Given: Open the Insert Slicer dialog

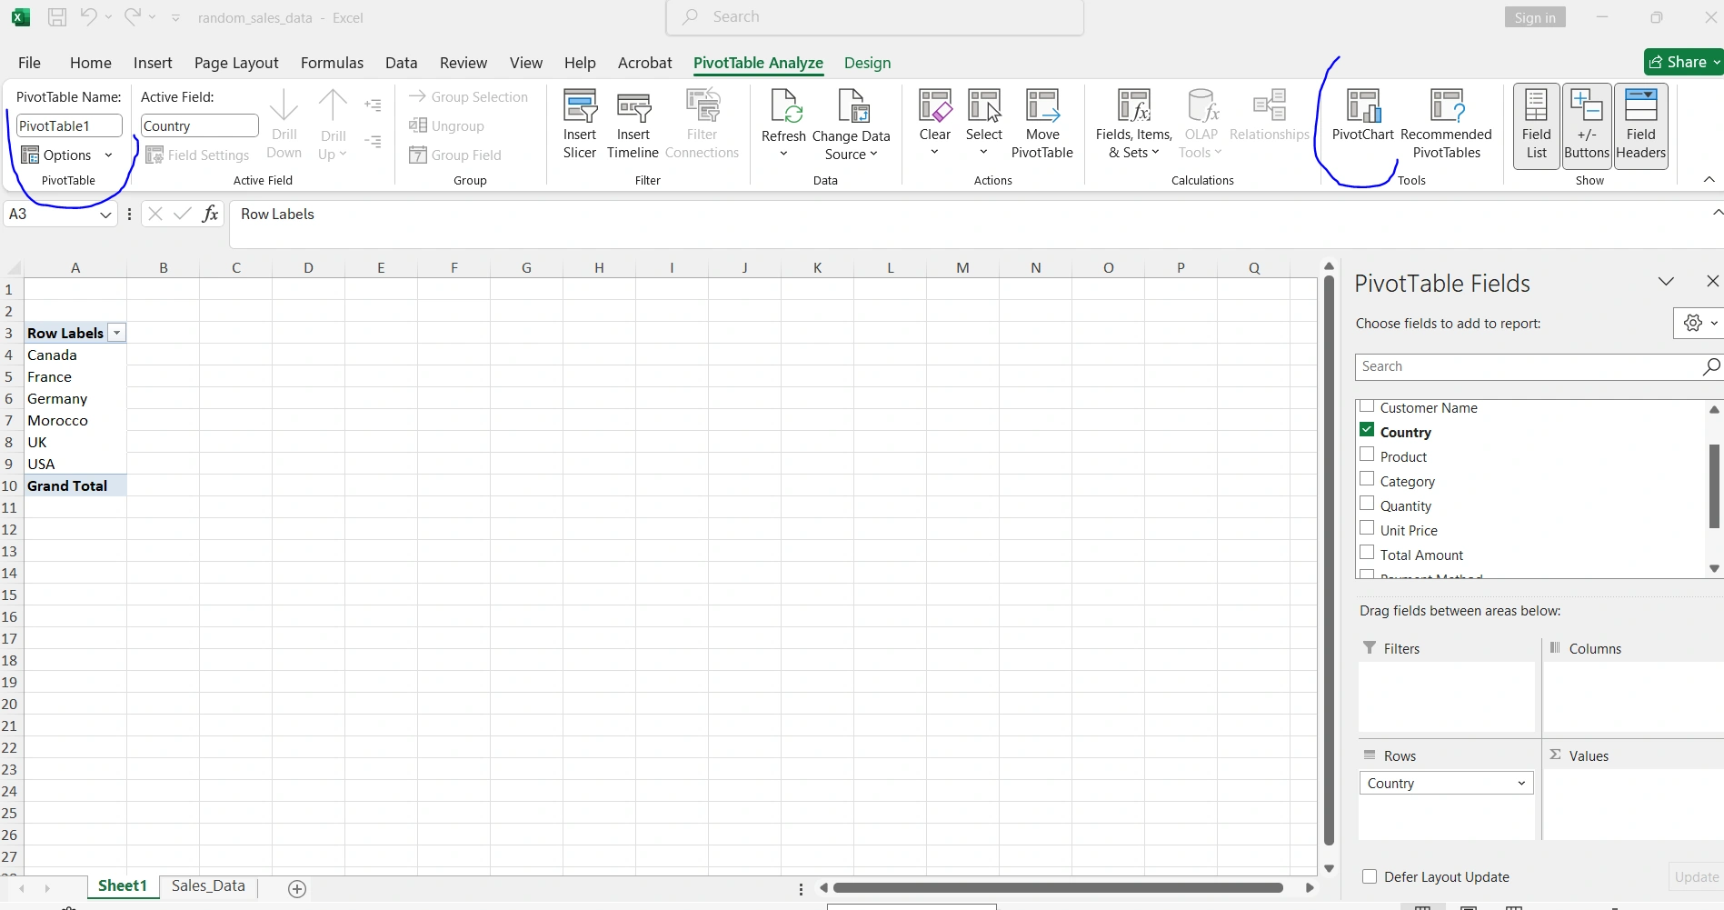Looking at the screenshot, I should tap(579, 123).
